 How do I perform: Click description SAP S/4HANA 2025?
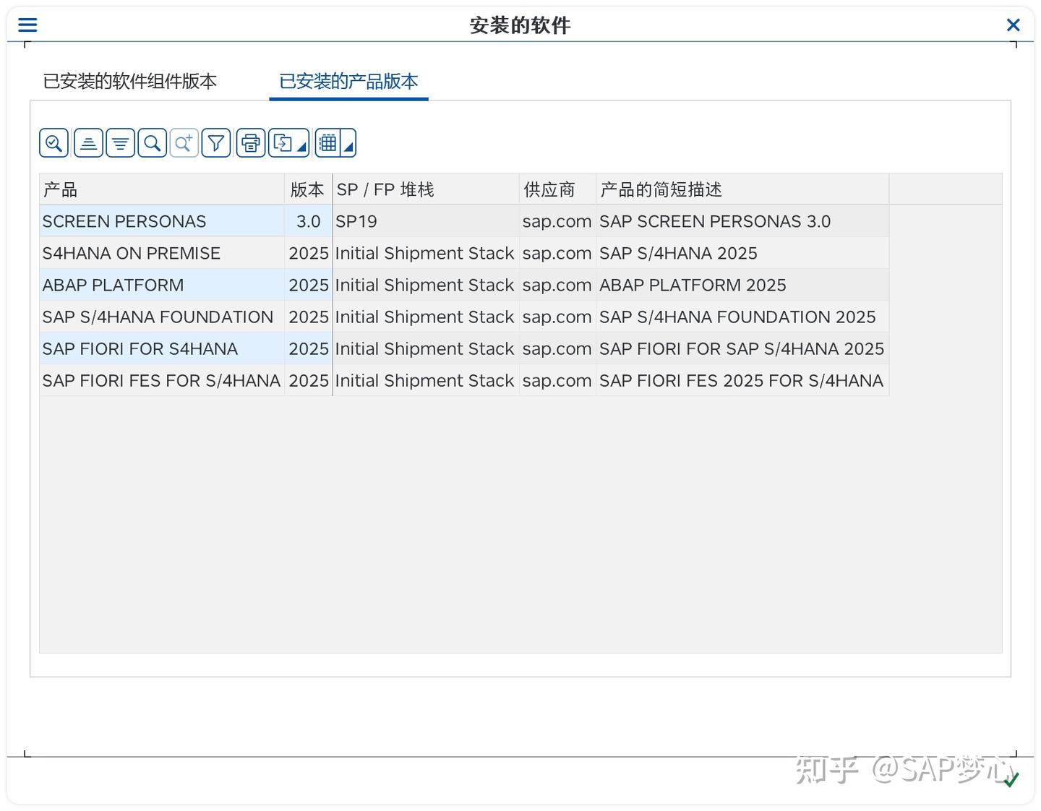(742, 253)
